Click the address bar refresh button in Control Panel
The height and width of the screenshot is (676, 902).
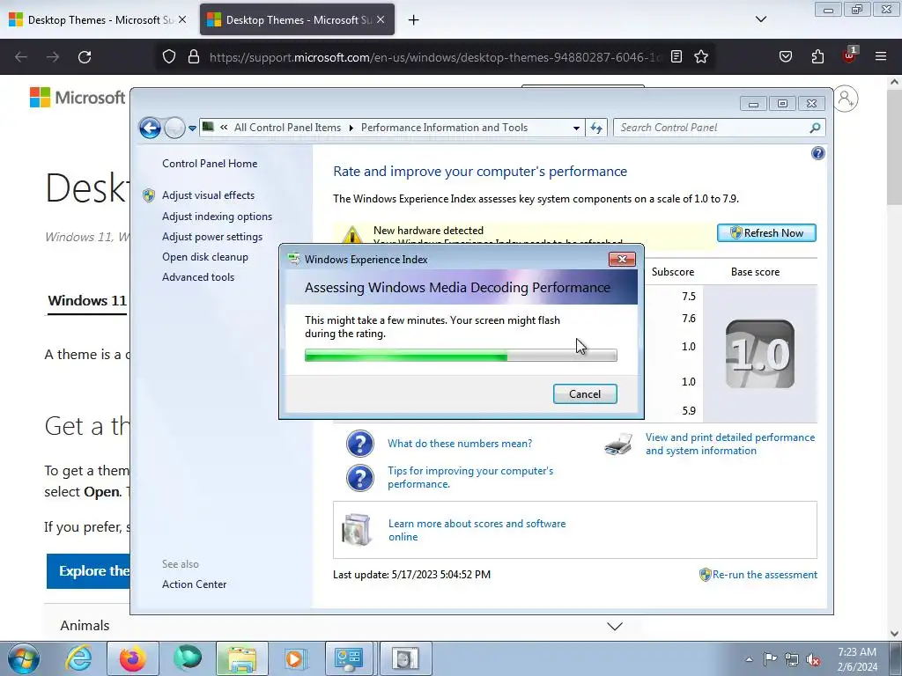pos(596,129)
